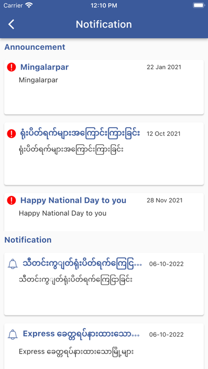This screenshot has width=208, height=369.
Task: Tap the Wi-Fi status icon
Action: (x=29, y=5)
